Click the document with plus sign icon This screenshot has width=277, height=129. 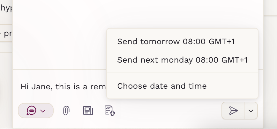point(110,111)
